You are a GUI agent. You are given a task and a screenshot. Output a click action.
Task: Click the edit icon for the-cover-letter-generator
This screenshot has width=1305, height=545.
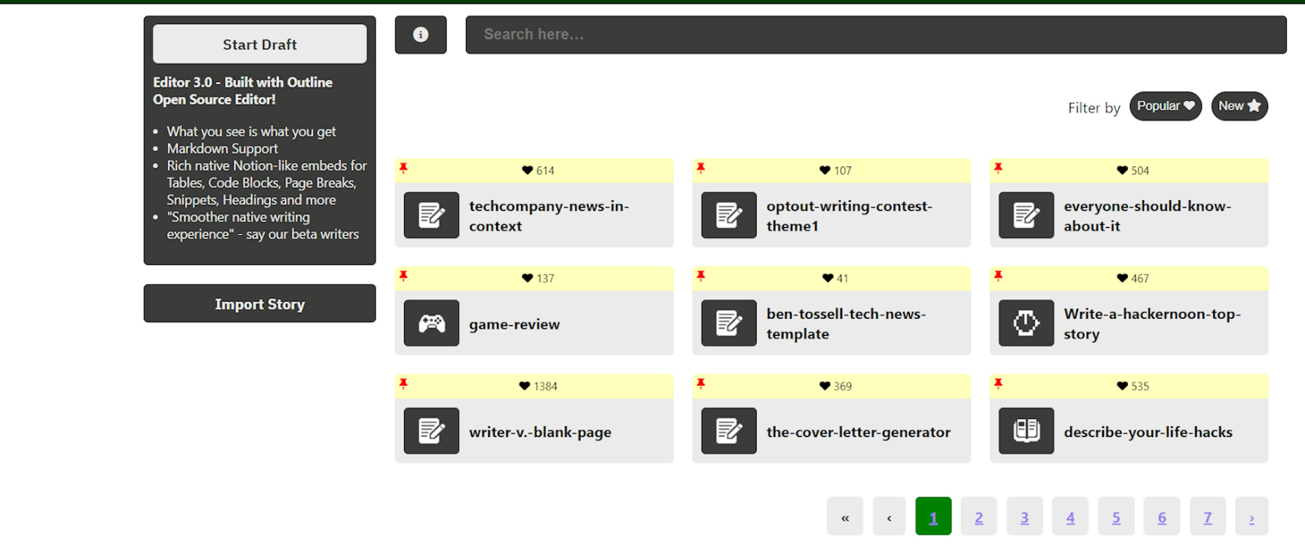729,431
